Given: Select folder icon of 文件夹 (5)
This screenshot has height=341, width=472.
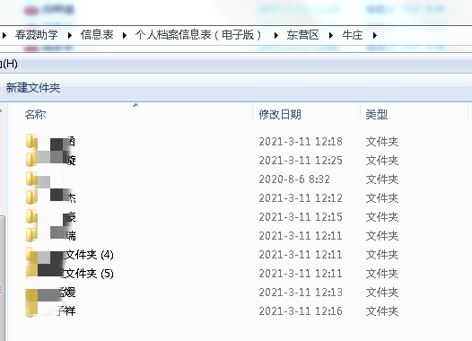Looking at the screenshot, I should click(31, 273).
